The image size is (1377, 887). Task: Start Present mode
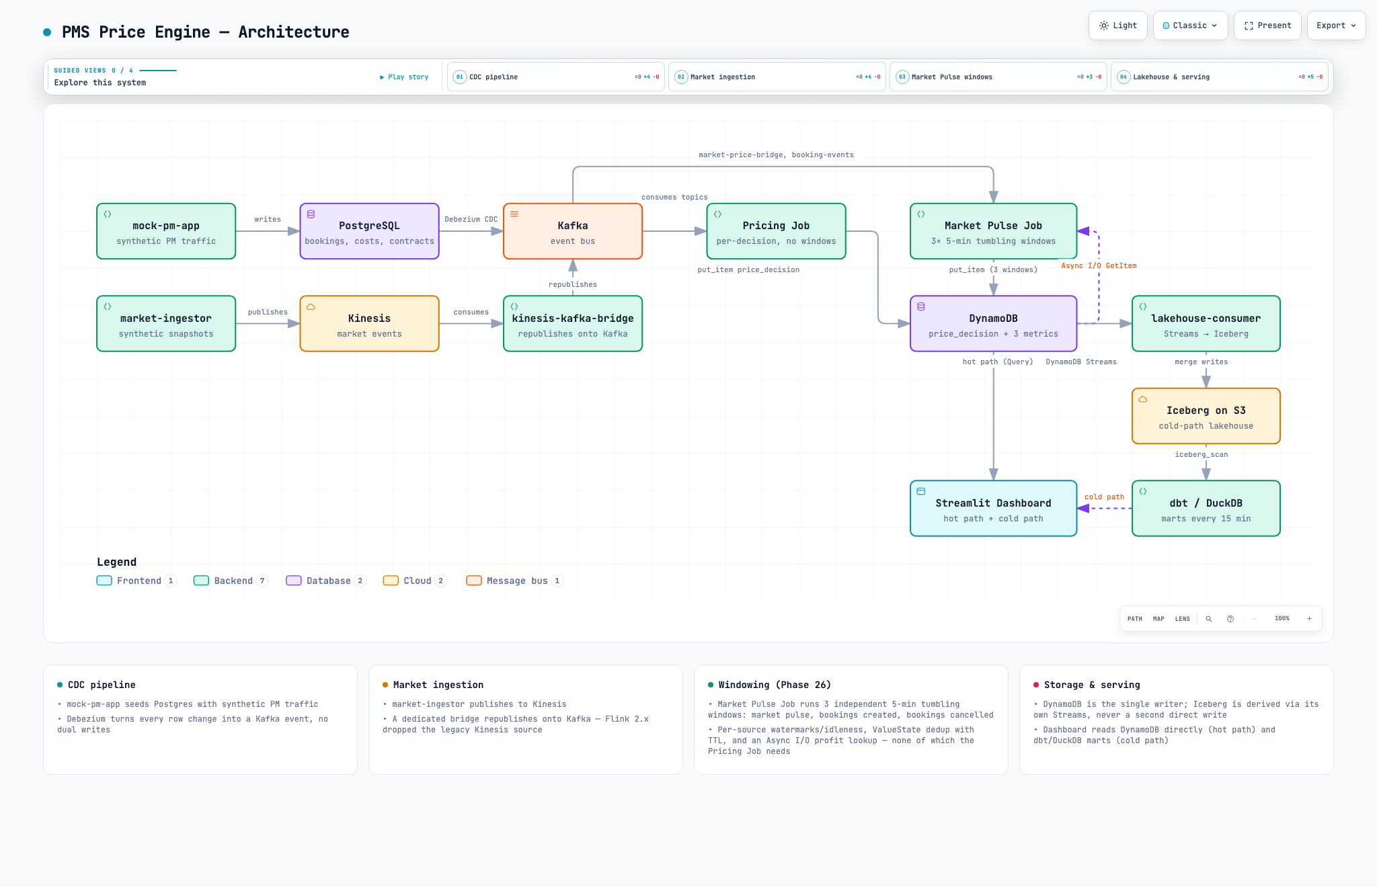pos(1267,26)
